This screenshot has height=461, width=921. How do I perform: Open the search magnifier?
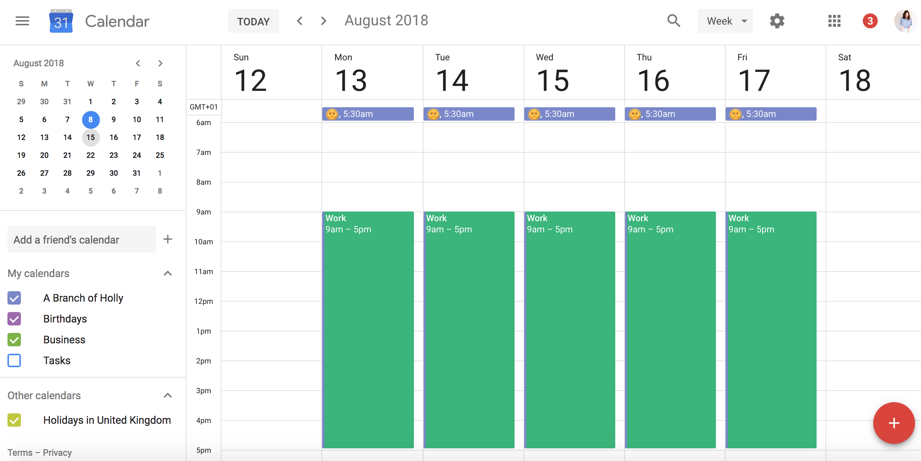(x=674, y=21)
